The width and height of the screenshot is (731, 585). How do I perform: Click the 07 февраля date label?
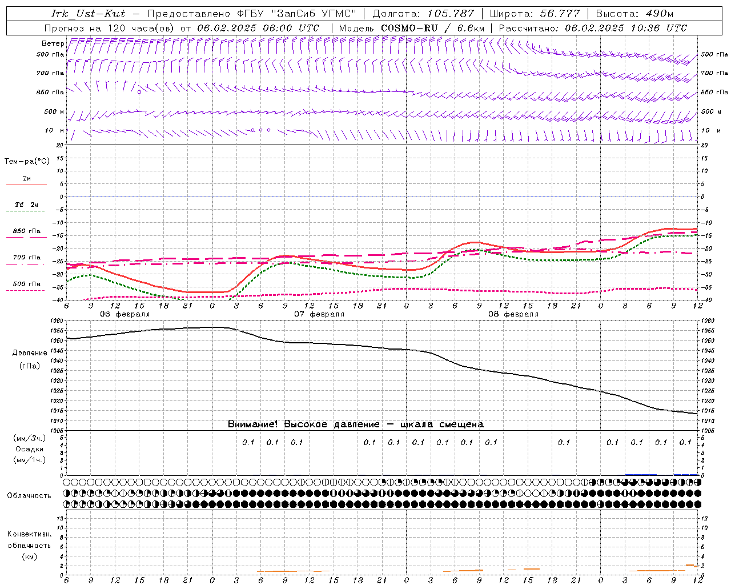coord(319,314)
